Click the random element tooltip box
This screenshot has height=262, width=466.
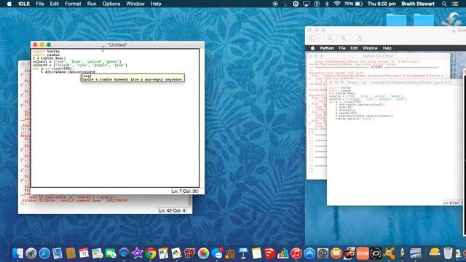(133, 78)
